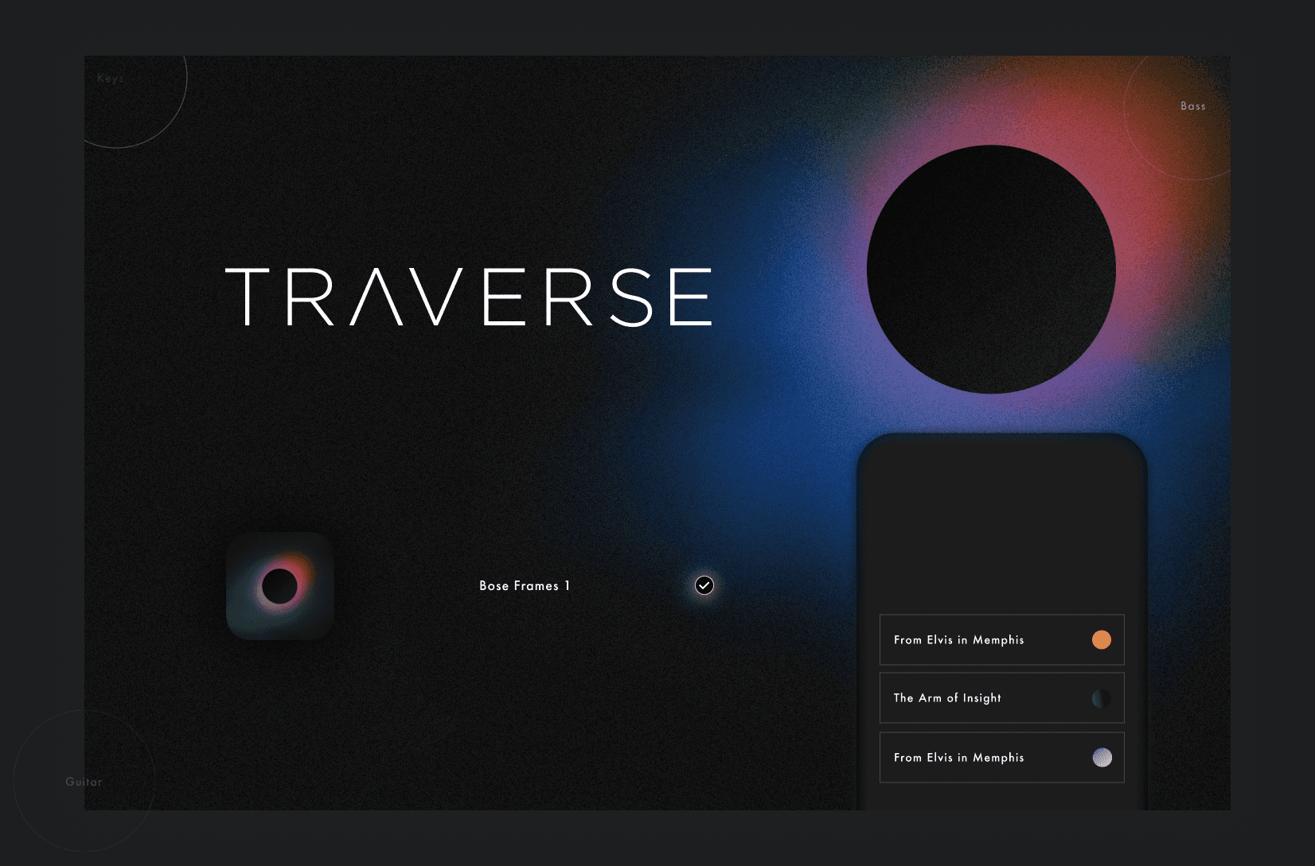Expand The Arm of Insight row

coord(1001,697)
